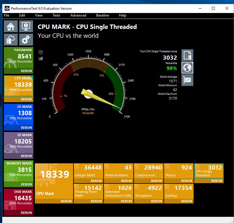Click the hardware card comparison icon
This screenshot has width=234, height=223.
click(x=187, y=80)
